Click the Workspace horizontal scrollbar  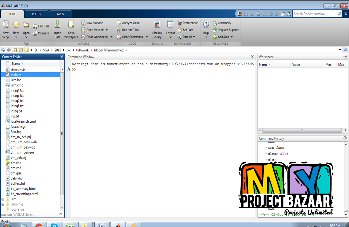302,130
